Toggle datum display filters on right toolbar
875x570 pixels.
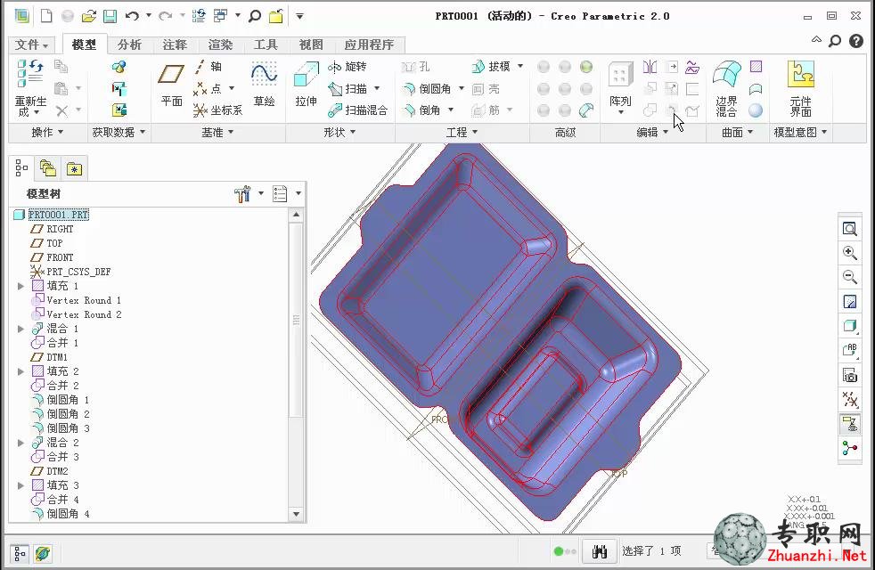pyautogui.click(x=850, y=399)
